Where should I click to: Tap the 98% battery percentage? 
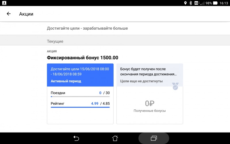[209, 3]
